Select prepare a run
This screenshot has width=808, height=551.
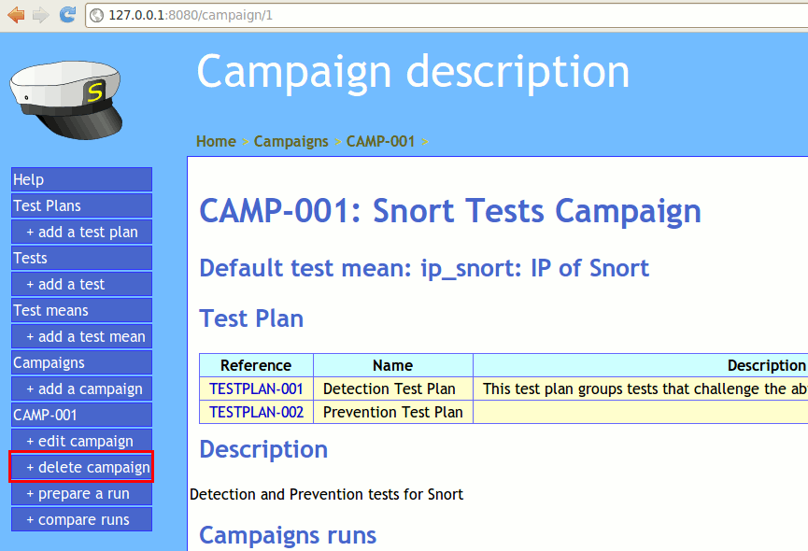point(81,493)
